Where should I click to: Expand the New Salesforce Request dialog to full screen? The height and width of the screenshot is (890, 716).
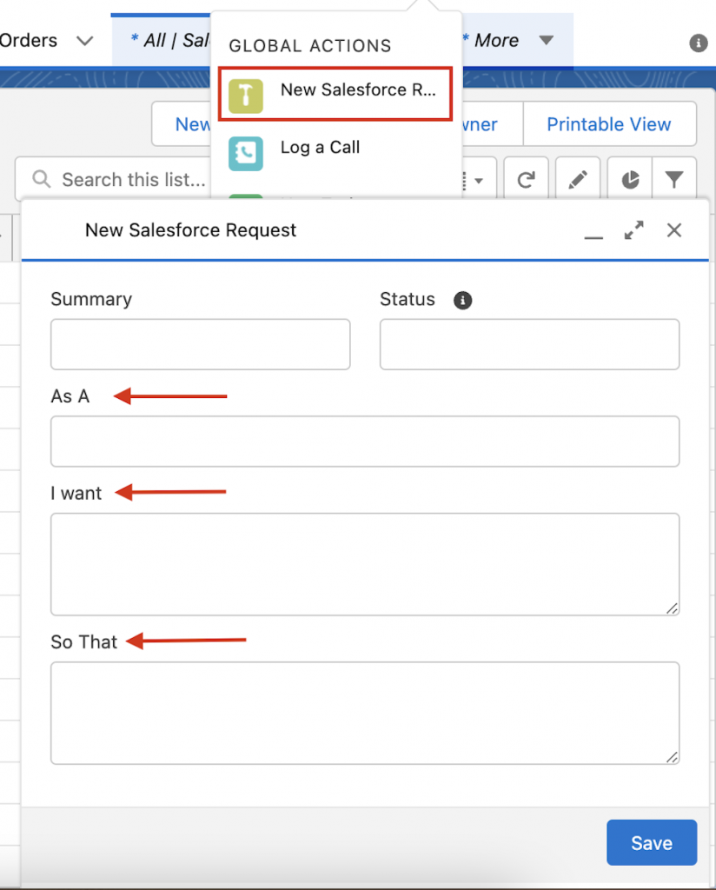[633, 230]
